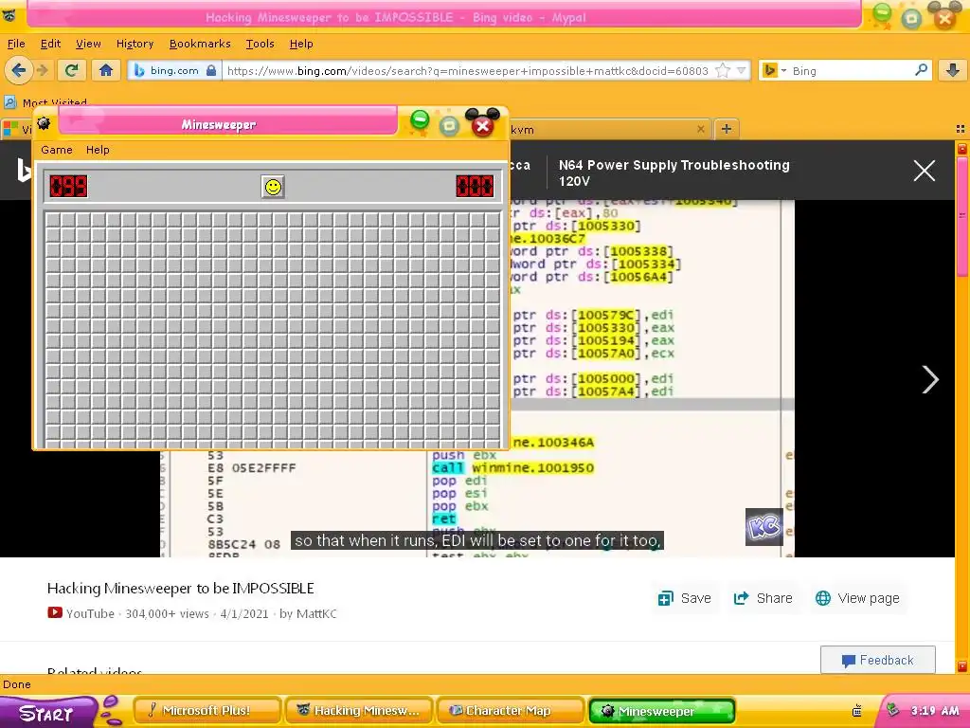970x728 pixels.
Task: Bookmark this page with the star icon
Action: click(722, 70)
